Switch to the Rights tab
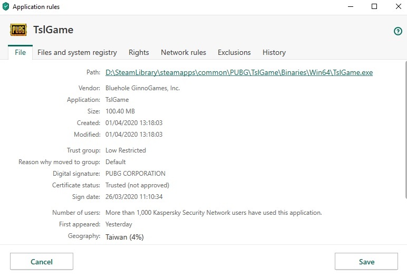Viewport: 407px width, 276px height. pyautogui.click(x=139, y=52)
